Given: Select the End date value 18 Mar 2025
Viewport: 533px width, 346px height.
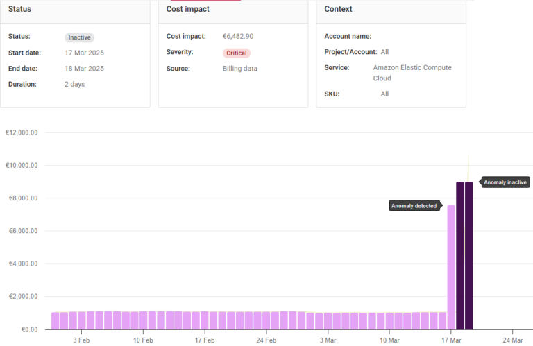Looking at the screenshot, I should 85,69.
